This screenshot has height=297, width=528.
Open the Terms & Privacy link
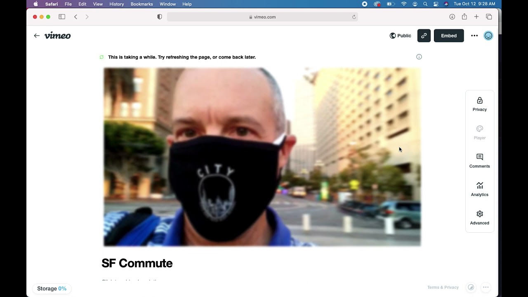coord(443,288)
